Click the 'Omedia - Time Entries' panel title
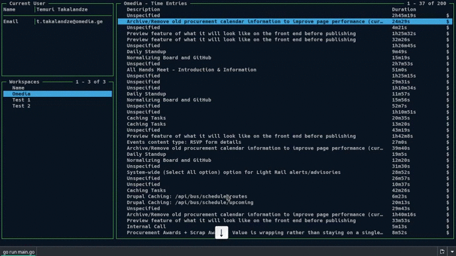 point(155,3)
